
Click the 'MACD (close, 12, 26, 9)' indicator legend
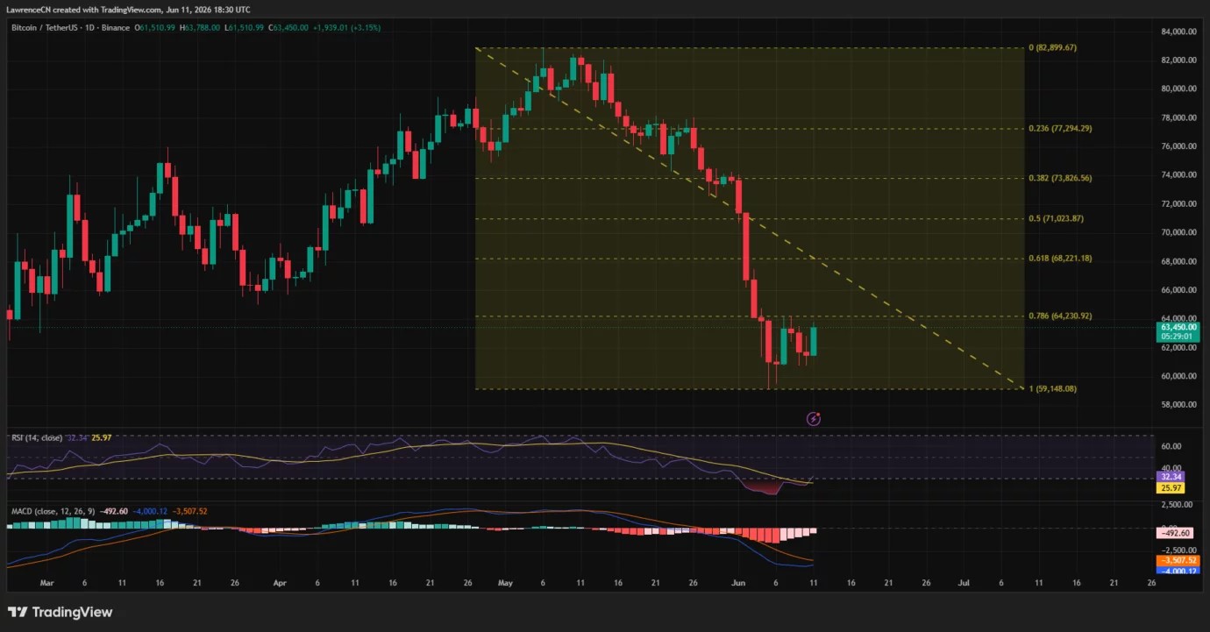(54, 510)
